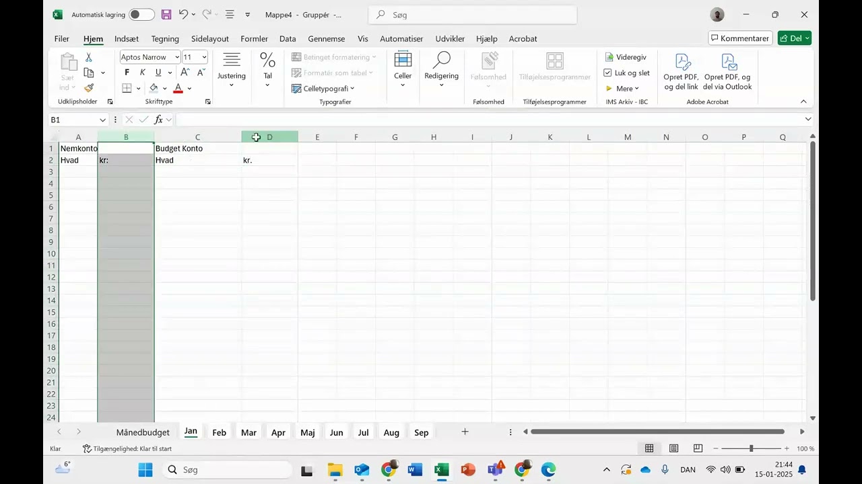Add a new sheet with plus

[465, 432]
